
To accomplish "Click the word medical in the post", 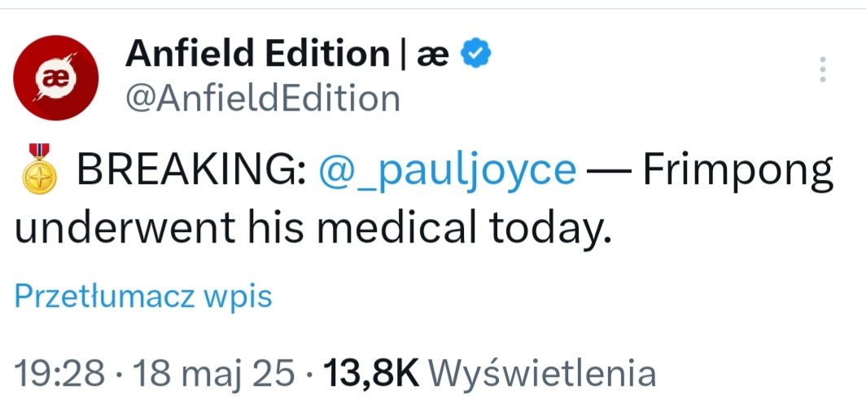I will pos(396,227).
